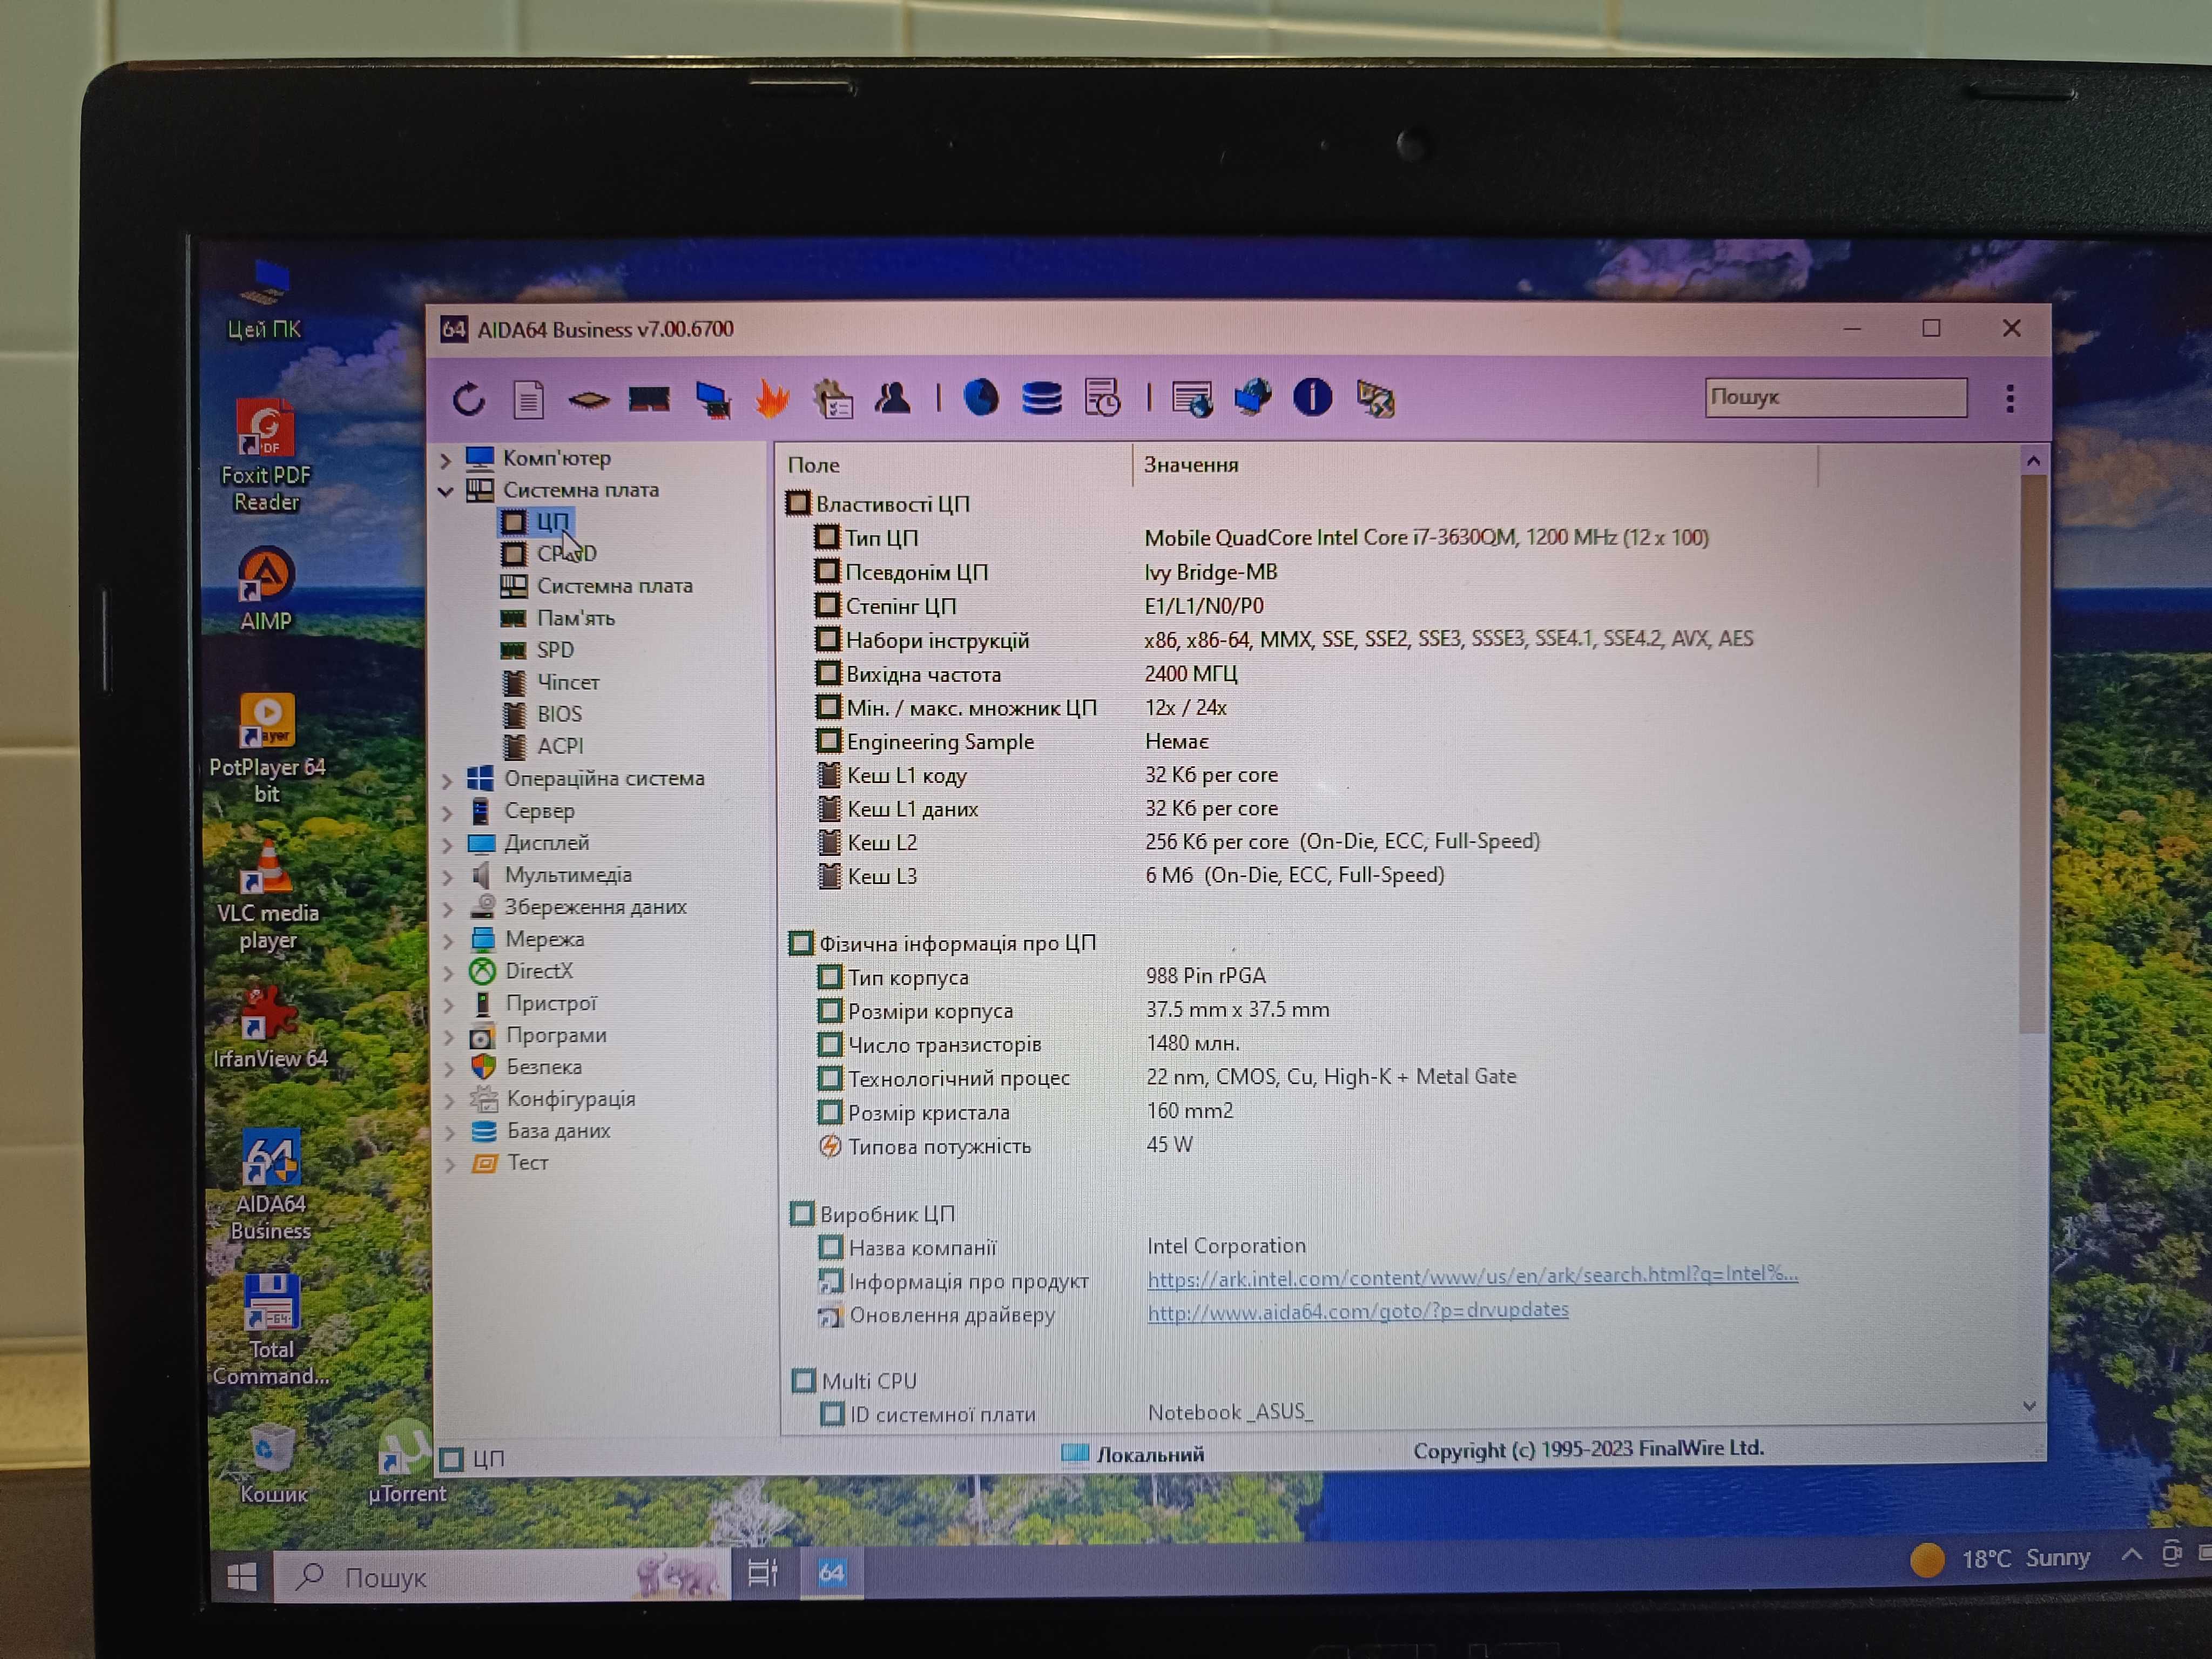Click the motherboard chip toolbar icon
2212x1659 pixels.
tap(589, 400)
